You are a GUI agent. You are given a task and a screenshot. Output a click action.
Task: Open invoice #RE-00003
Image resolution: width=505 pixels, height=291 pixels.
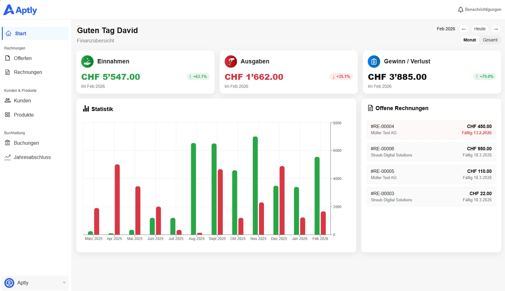[x=431, y=197]
